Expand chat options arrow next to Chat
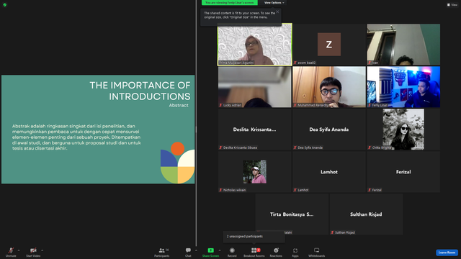Image resolution: width=461 pixels, height=259 pixels. tap(196, 250)
